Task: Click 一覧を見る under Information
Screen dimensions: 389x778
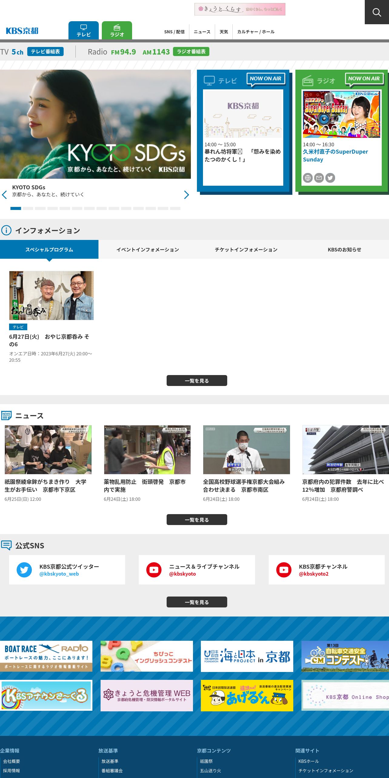Action: [x=197, y=381]
